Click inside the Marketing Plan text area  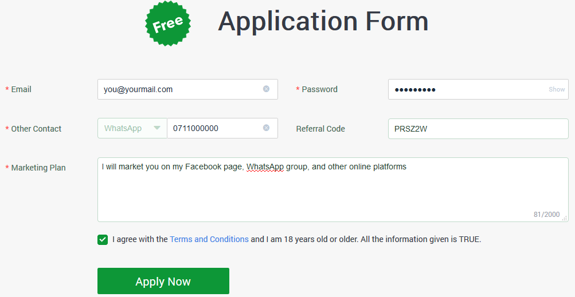pos(333,189)
